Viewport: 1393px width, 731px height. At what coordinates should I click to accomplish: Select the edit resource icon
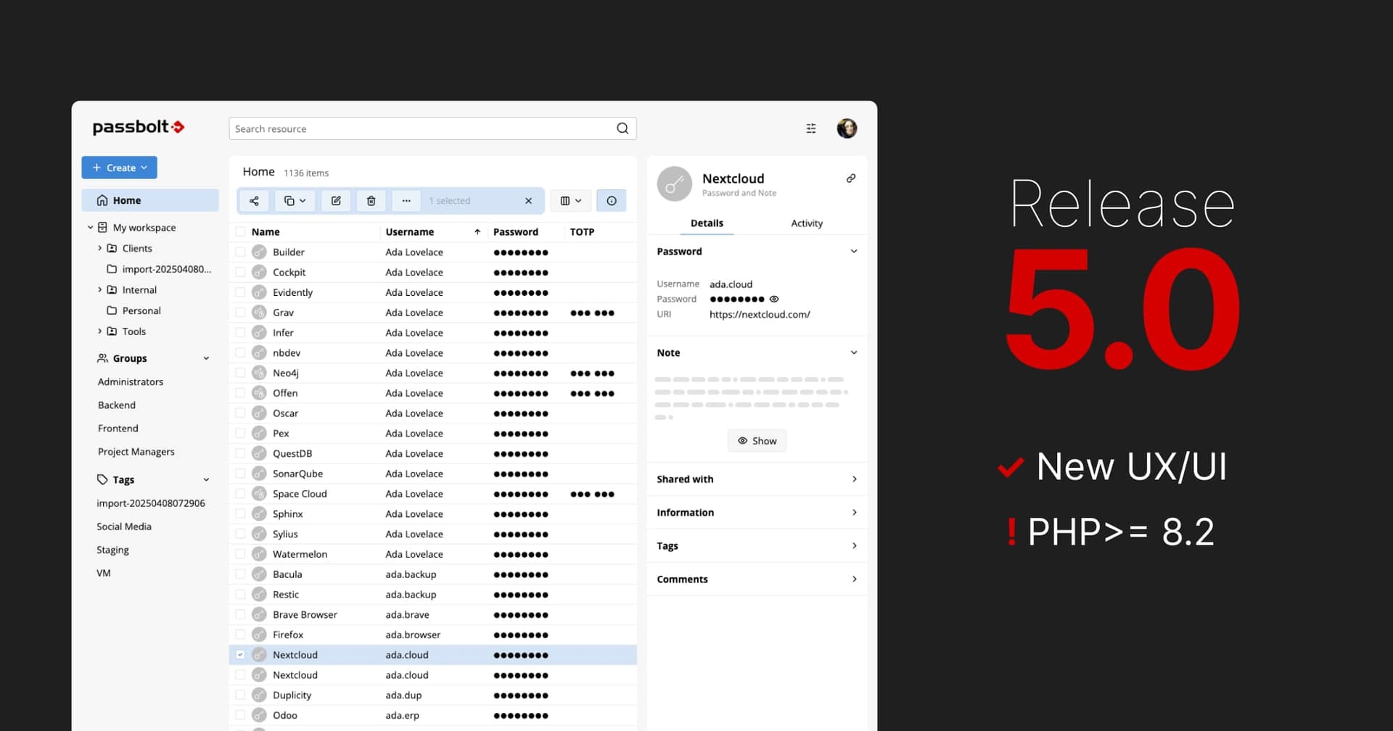click(x=336, y=201)
